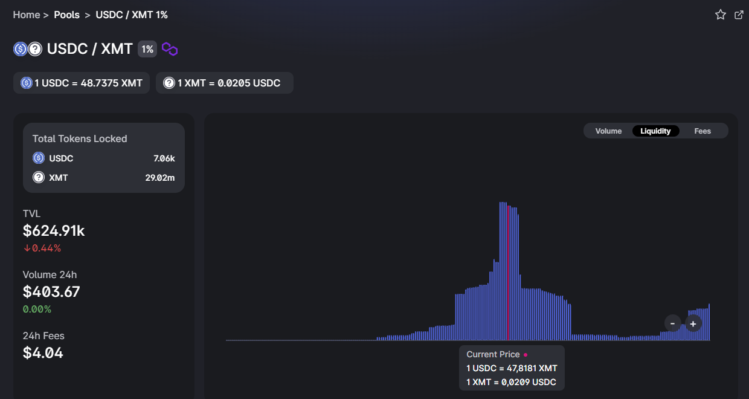Click the USDC / XMT pool title
749x399 pixels.
click(90, 49)
